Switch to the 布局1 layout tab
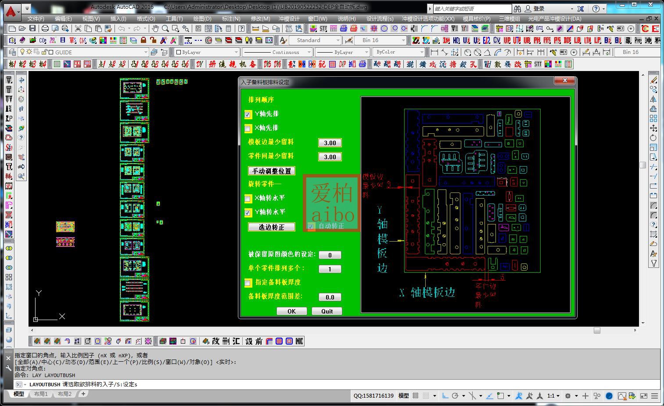 point(41,394)
